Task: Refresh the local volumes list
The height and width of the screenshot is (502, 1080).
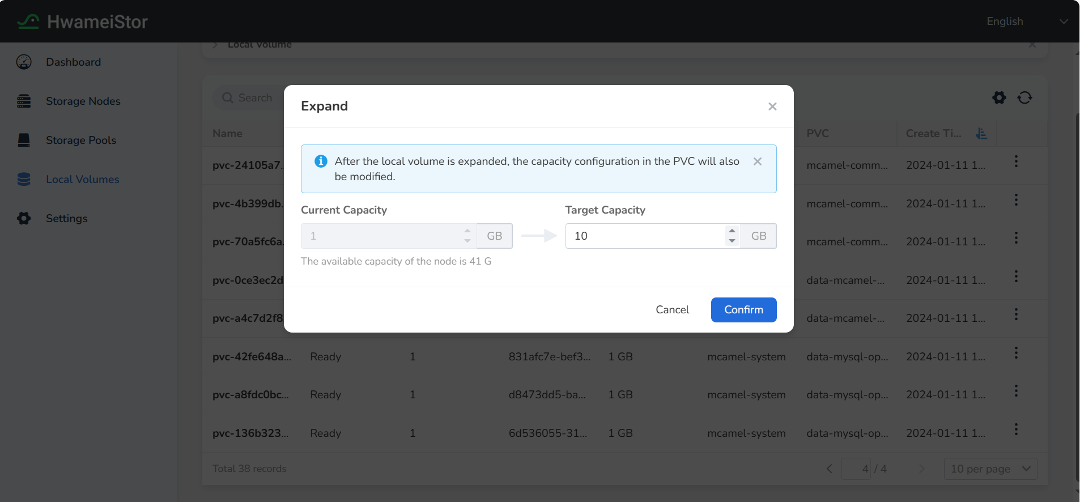Action: point(1024,97)
